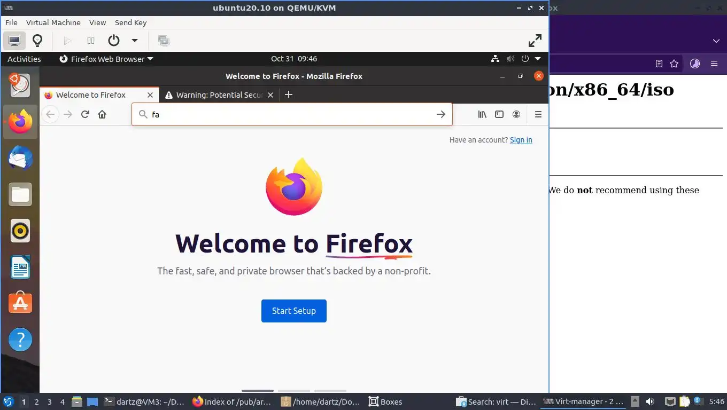The width and height of the screenshot is (727, 410).
Task: Open the background browser's hamburger menu
Action: 714,64
